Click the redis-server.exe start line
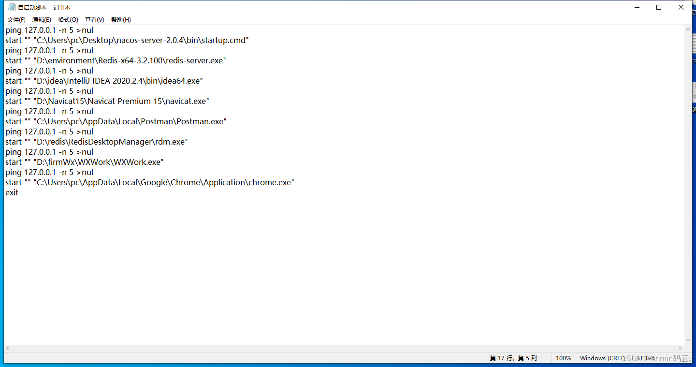Viewport: 696px width, 367px height. tap(116, 60)
